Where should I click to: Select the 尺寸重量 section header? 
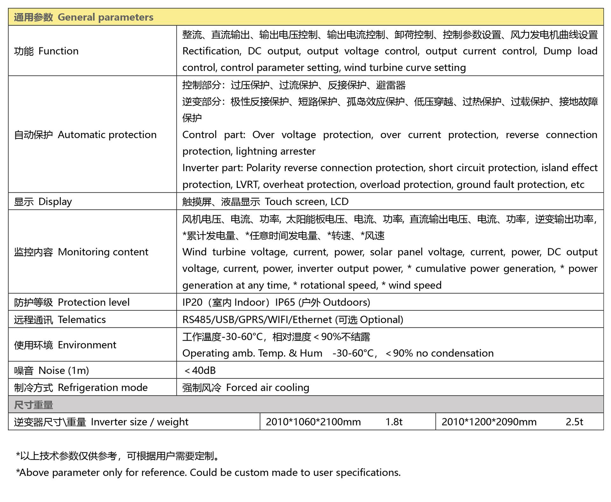coord(32,405)
